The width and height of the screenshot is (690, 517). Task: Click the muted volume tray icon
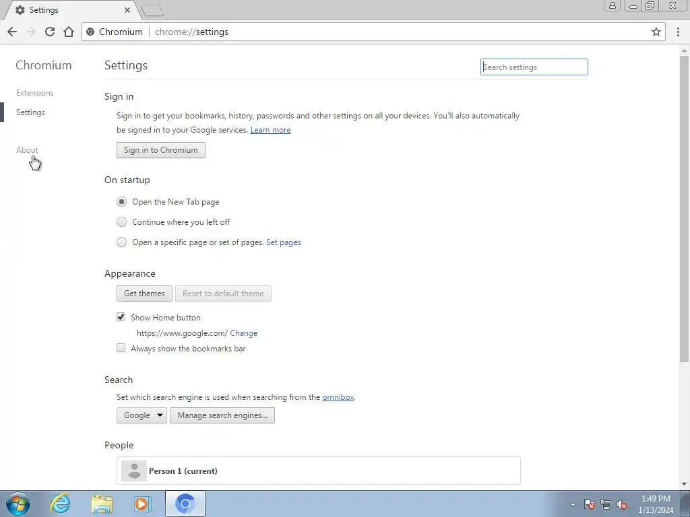point(622,504)
